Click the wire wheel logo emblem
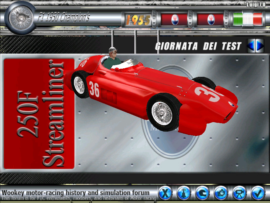The width and height of the screenshot is (270, 203). pos(21,18)
